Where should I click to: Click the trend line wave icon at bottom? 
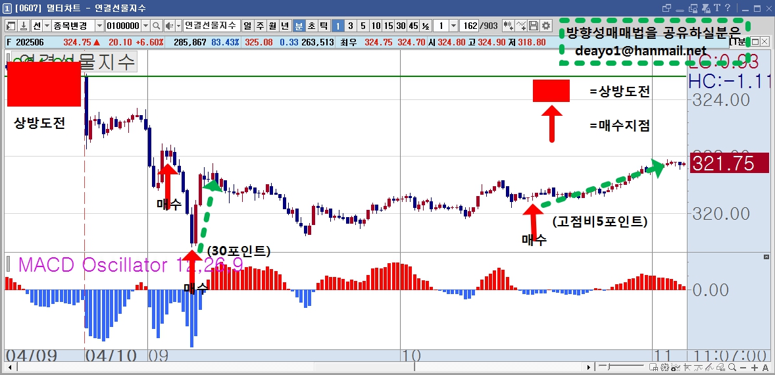click(x=698, y=368)
